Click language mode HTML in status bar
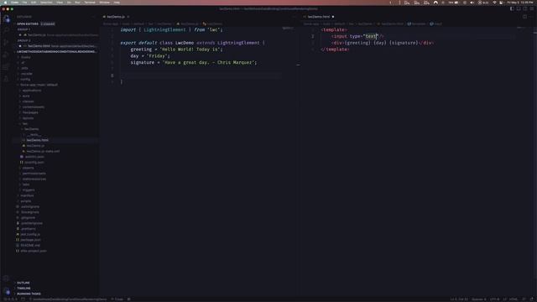Image resolution: width=537 pixels, height=302 pixels. [x=514, y=299]
